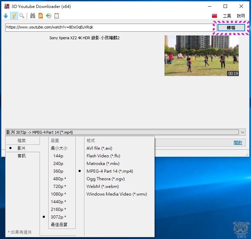Open the 說明 menu
Screen dimensions: 251x239
pos(241,16)
